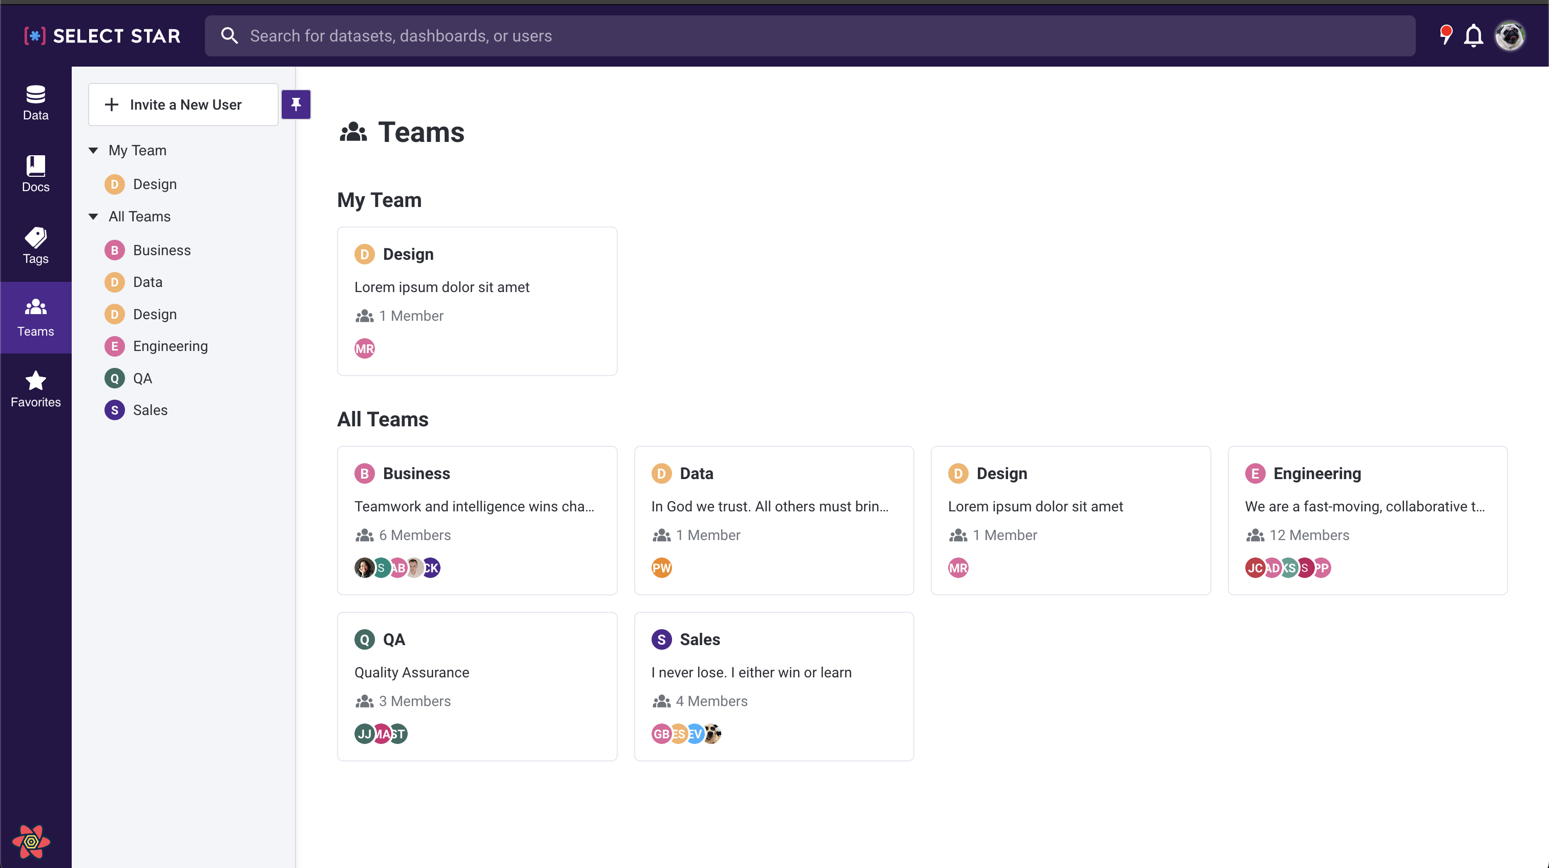Click the PW member avatar on Data card
The image size is (1549, 868).
coord(661,567)
